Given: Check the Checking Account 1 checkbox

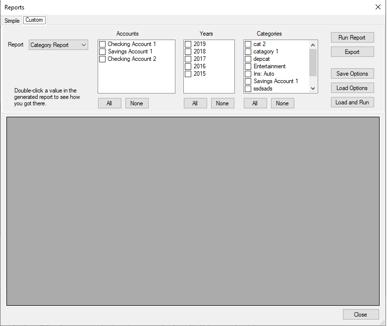Looking at the screenshot, I should 103,45.
